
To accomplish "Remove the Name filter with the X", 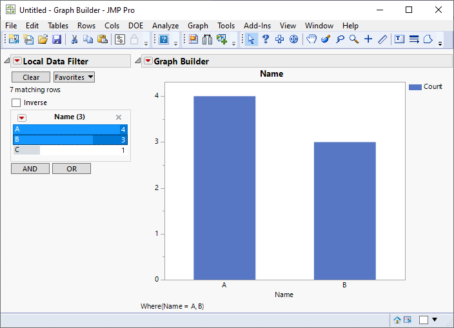I will tap(119, 117).
